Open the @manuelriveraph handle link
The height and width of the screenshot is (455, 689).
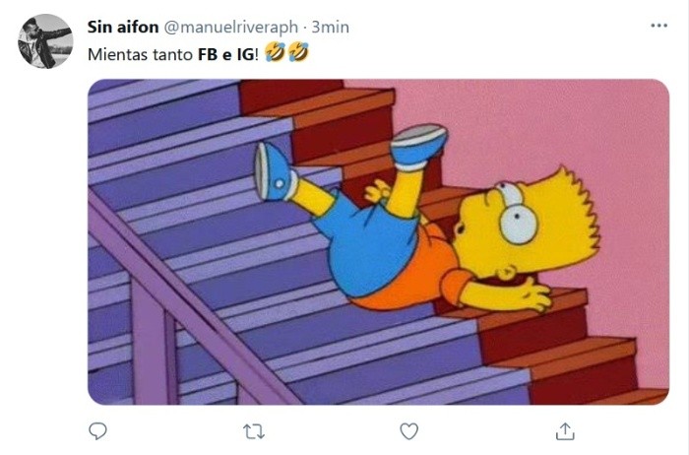click(231, 28)
